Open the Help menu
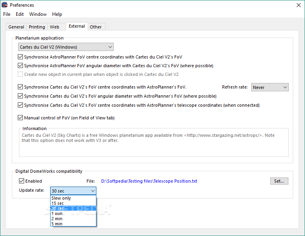Viewport: 305px width, 236px height. [57, 14]
